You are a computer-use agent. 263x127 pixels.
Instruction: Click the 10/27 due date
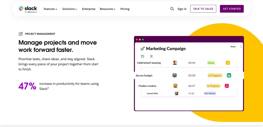click(x=192, y=86)
